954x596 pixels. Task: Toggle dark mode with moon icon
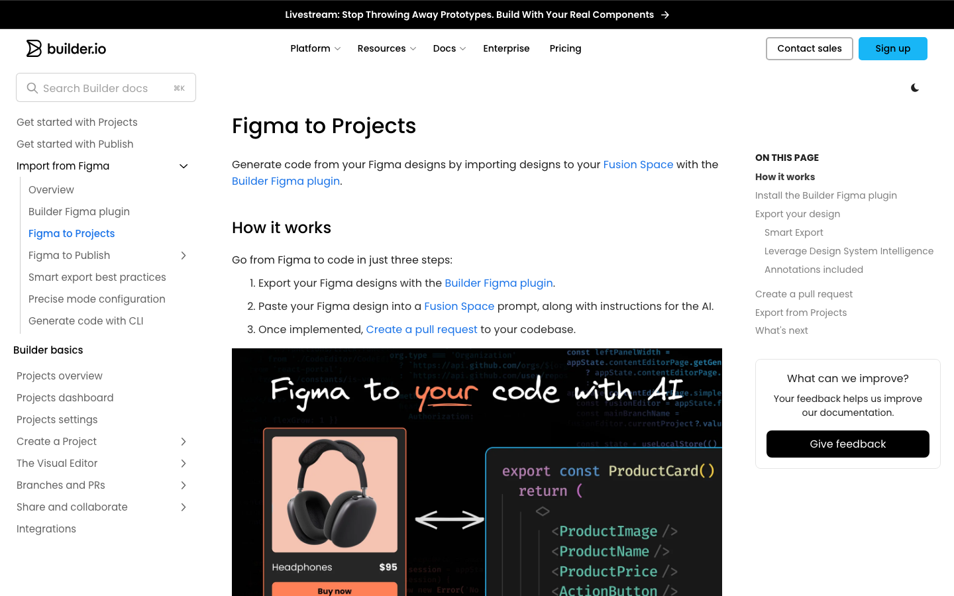click(x=915, y=88)
